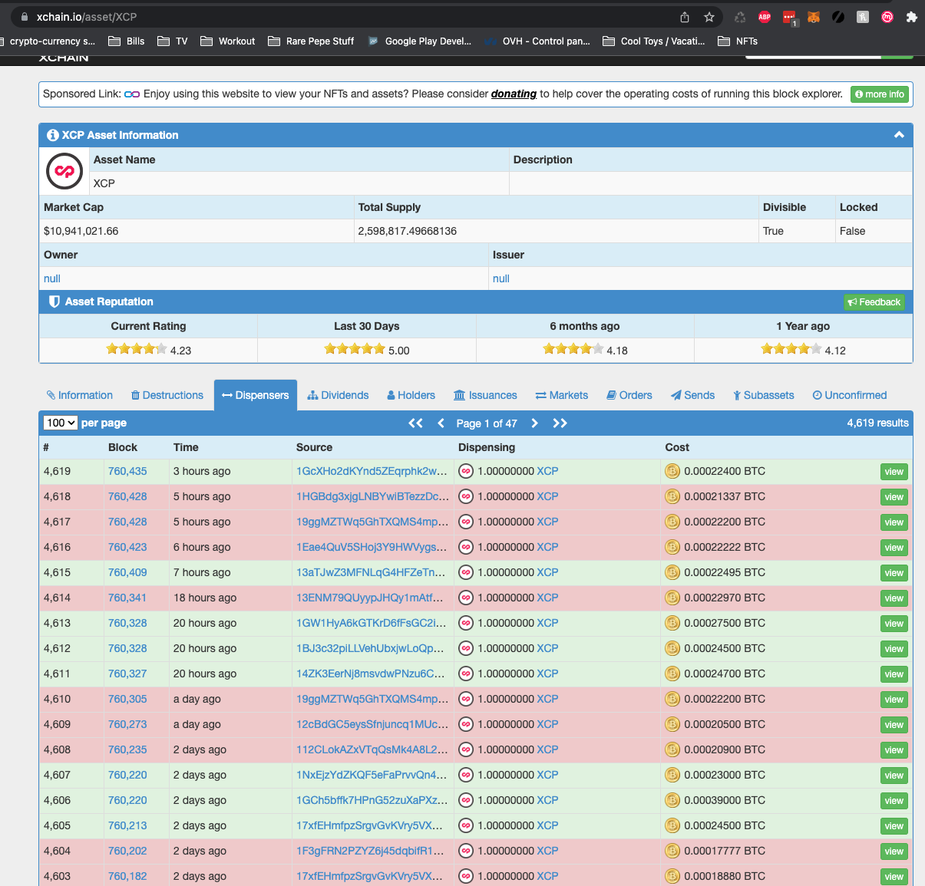Open the Information tab

tap(80, 395)
